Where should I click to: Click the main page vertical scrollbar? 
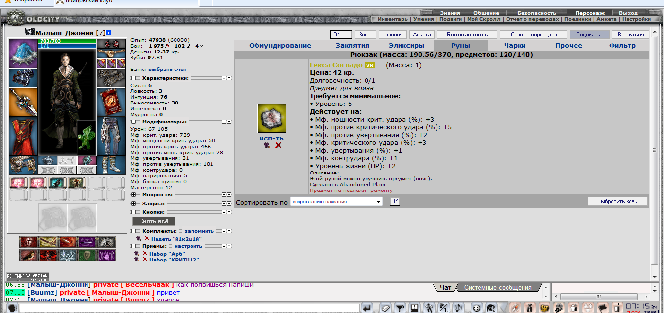tap(654, 151)
